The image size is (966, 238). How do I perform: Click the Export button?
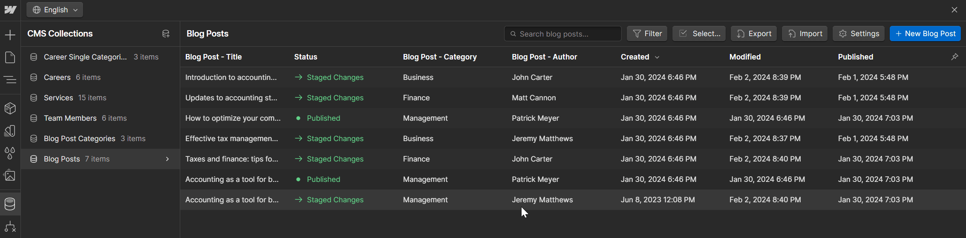click(754, 34)
